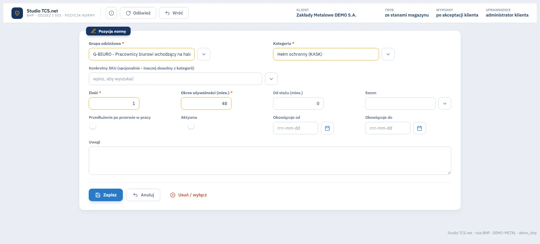Click the 'administrator klienta' permission text
This screenshot has height=244, width=540.
(507, 15)
